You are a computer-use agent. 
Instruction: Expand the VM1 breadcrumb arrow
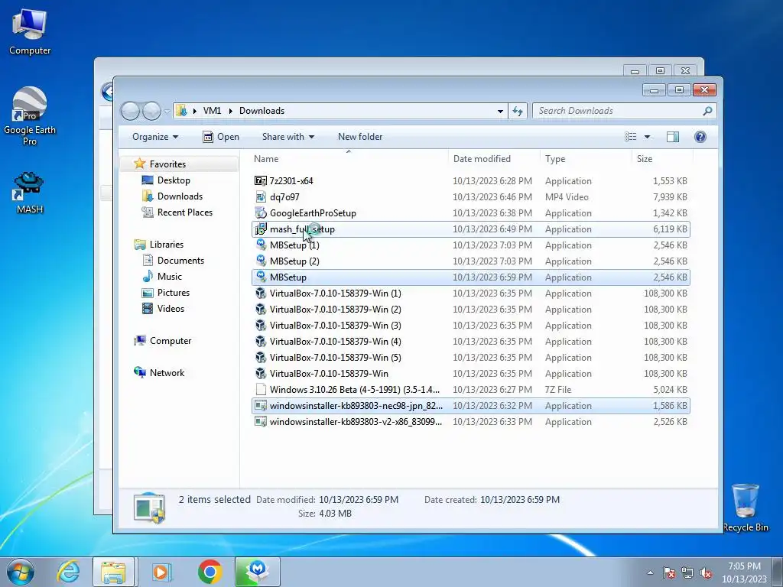click(231, 111)
